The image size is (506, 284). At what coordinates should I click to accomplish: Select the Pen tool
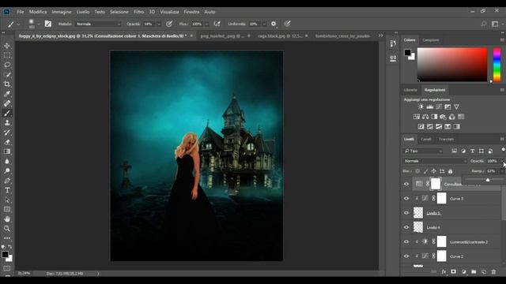tap(7, 181)
